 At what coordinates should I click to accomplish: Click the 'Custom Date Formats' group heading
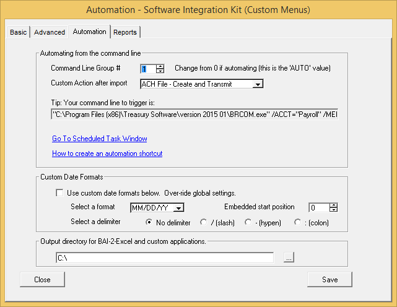tap(72, 177)
